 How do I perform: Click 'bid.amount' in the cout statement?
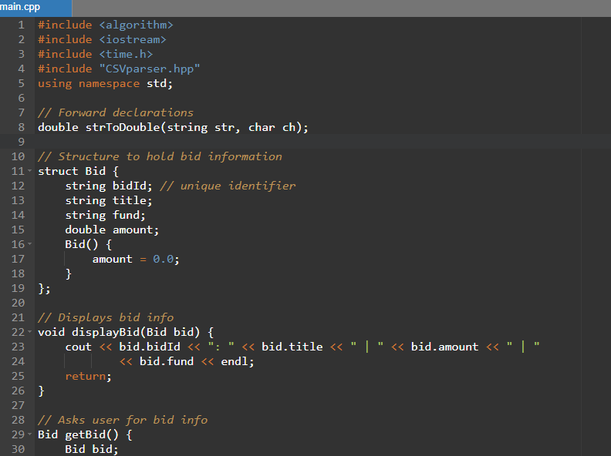[444, 347]
